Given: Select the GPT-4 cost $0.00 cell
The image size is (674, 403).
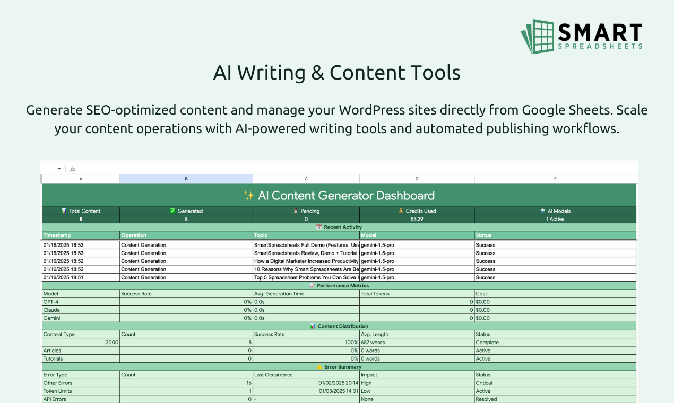Looking at the screenshot, I should point(555,302).
